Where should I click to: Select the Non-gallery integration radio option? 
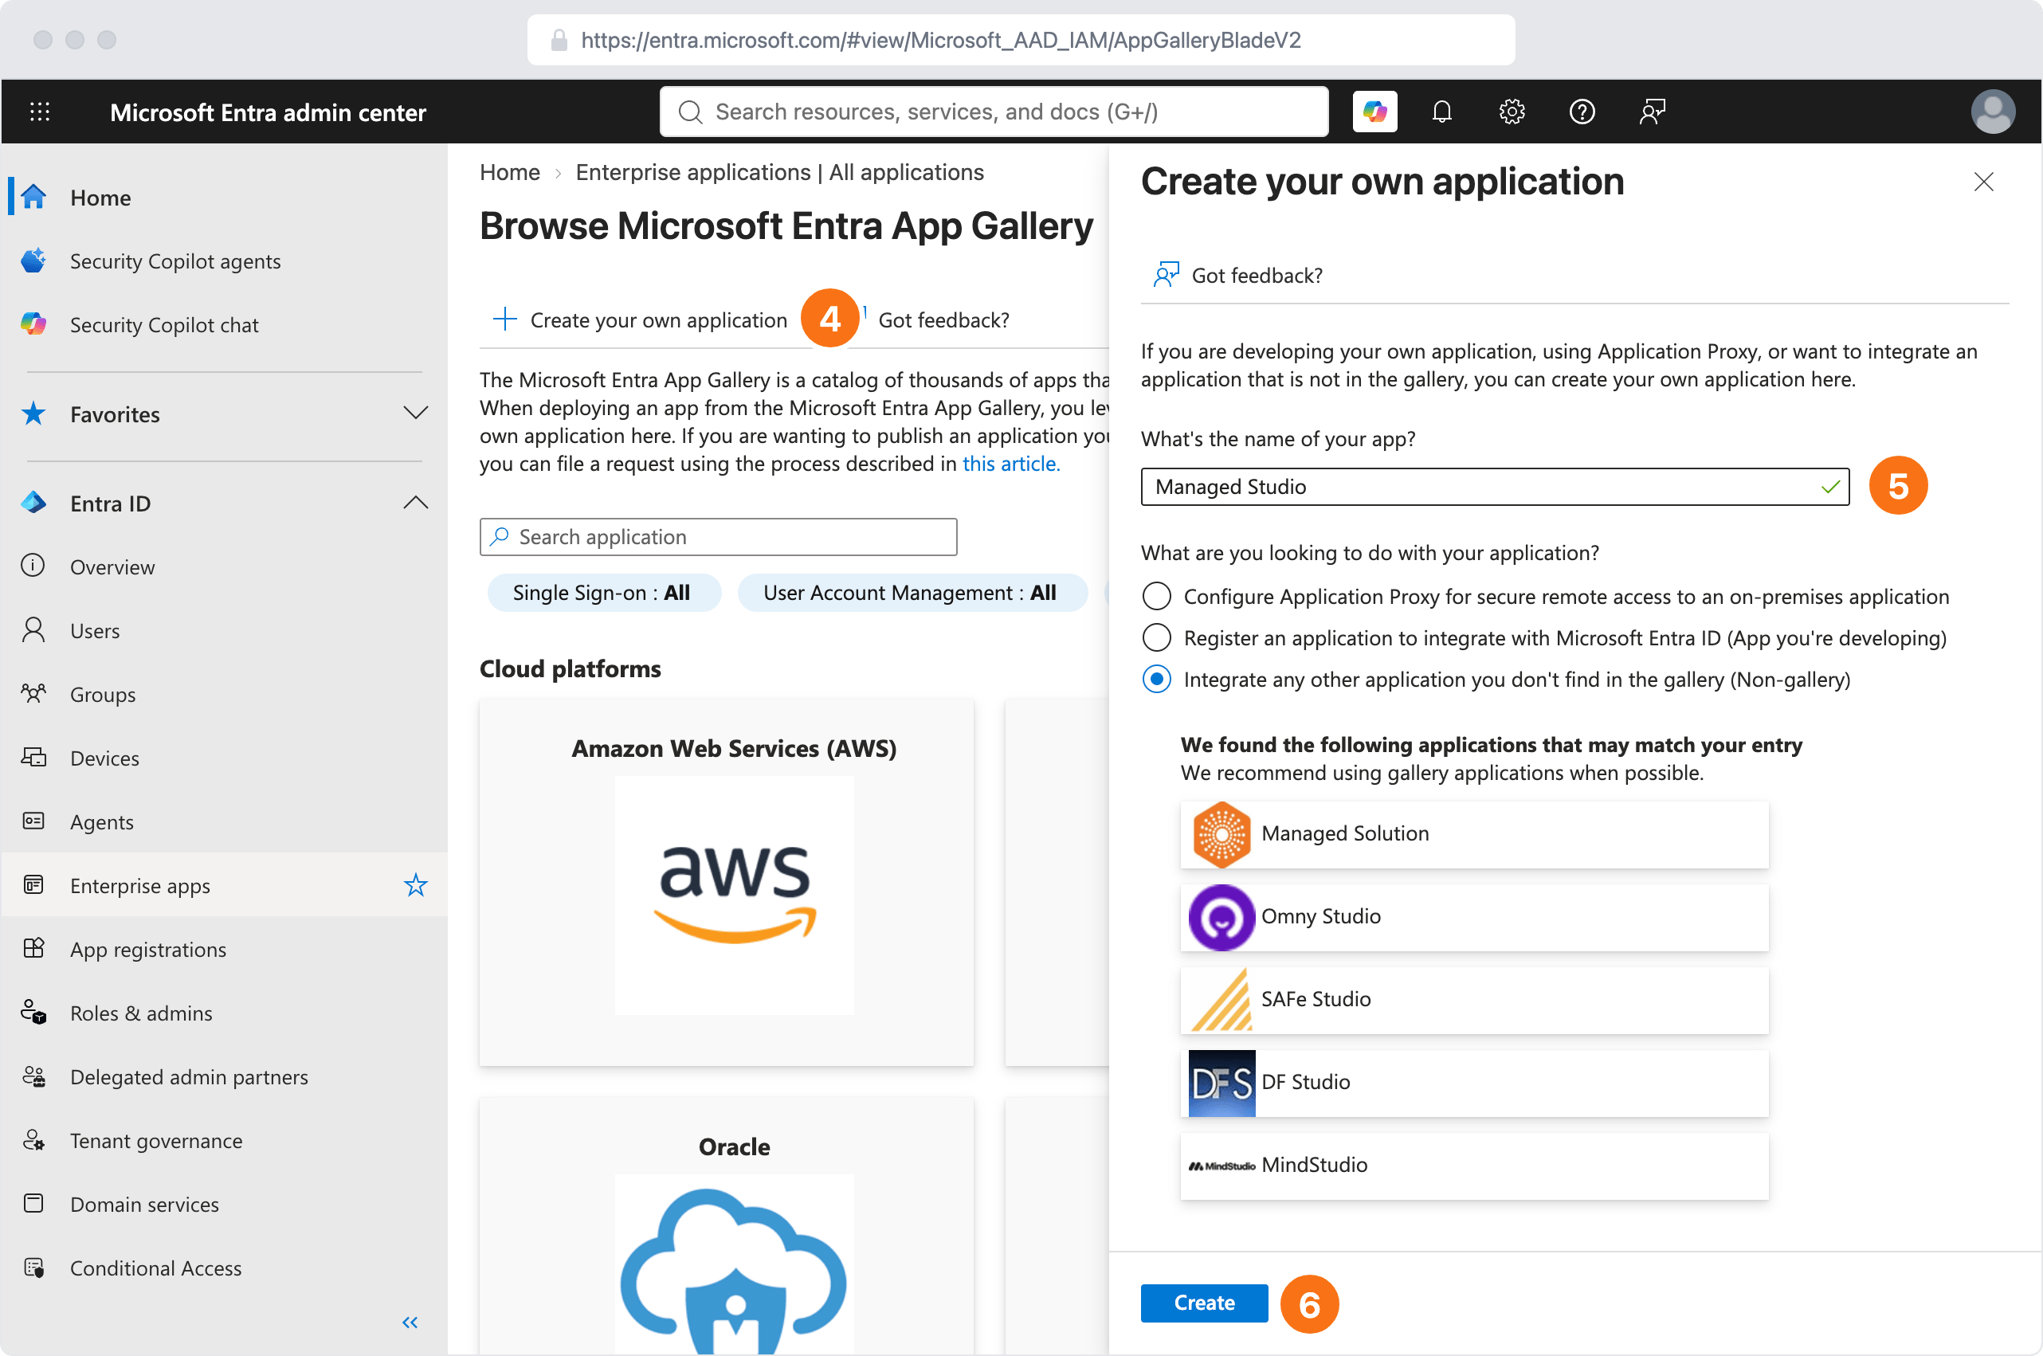1156,679
